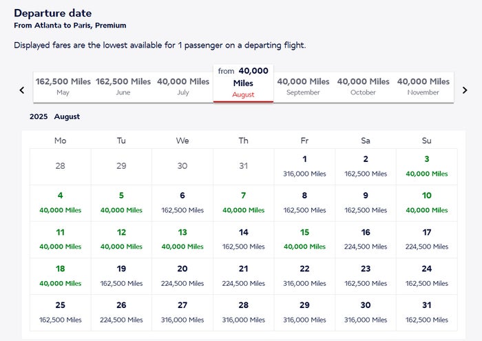Select August 12 departure date
The image size is (482, 341).
tap(121, 240)
